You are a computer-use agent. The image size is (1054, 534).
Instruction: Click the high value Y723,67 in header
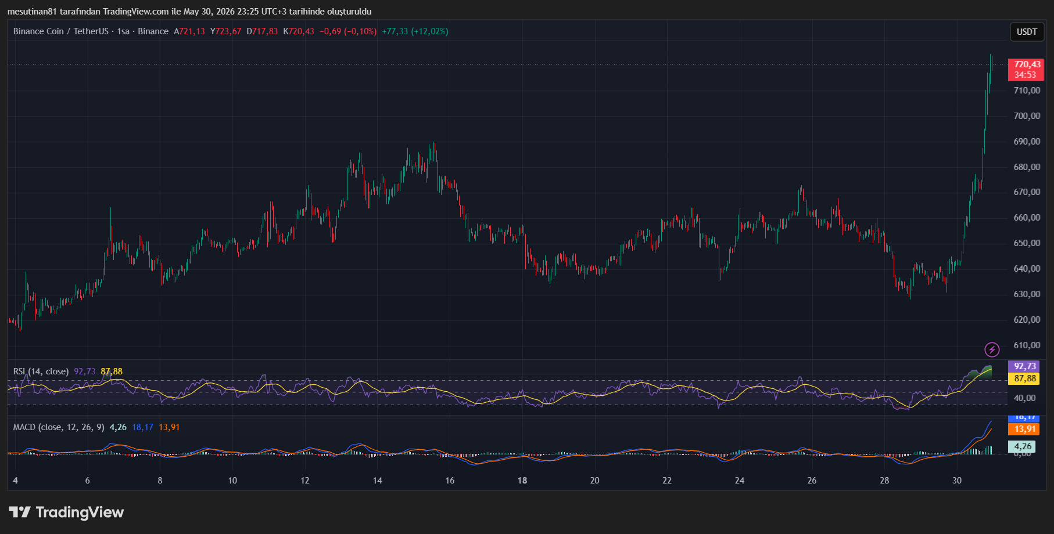pyautogui.click(x=226, y=31)
